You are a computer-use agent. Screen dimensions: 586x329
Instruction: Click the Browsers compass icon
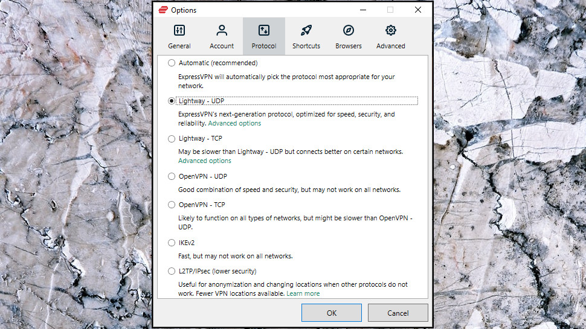click(349, 30)
